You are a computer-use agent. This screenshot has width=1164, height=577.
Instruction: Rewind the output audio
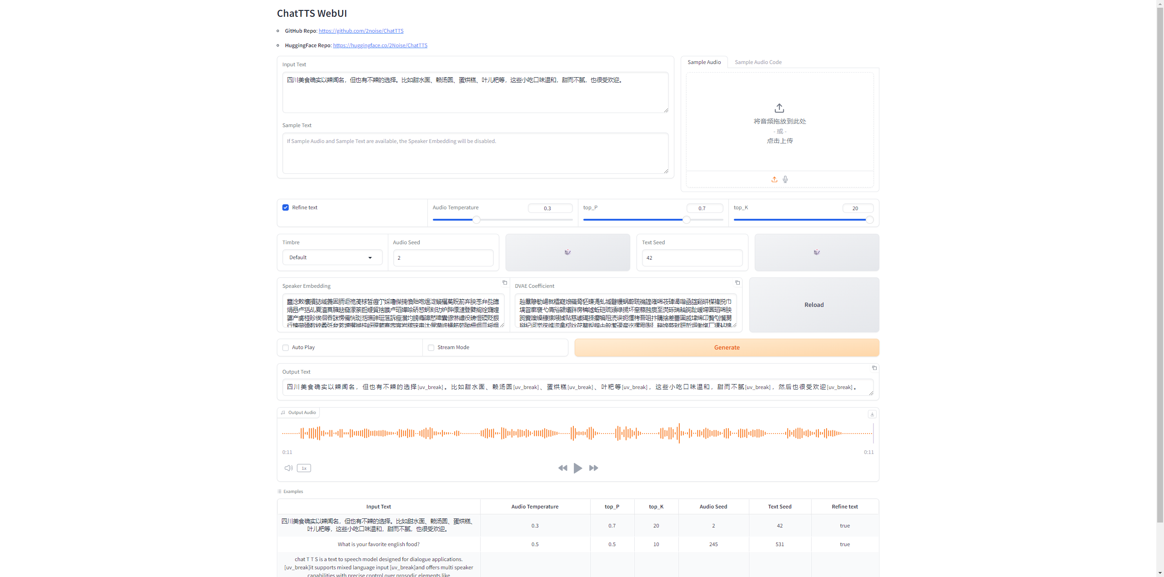562,468
